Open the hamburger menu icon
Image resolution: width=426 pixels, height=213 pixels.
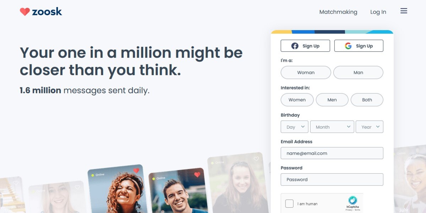[404, 11]
